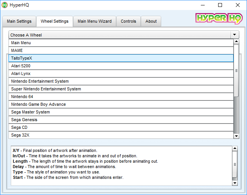
Task: Open the About tab
Action: point(151,21)
